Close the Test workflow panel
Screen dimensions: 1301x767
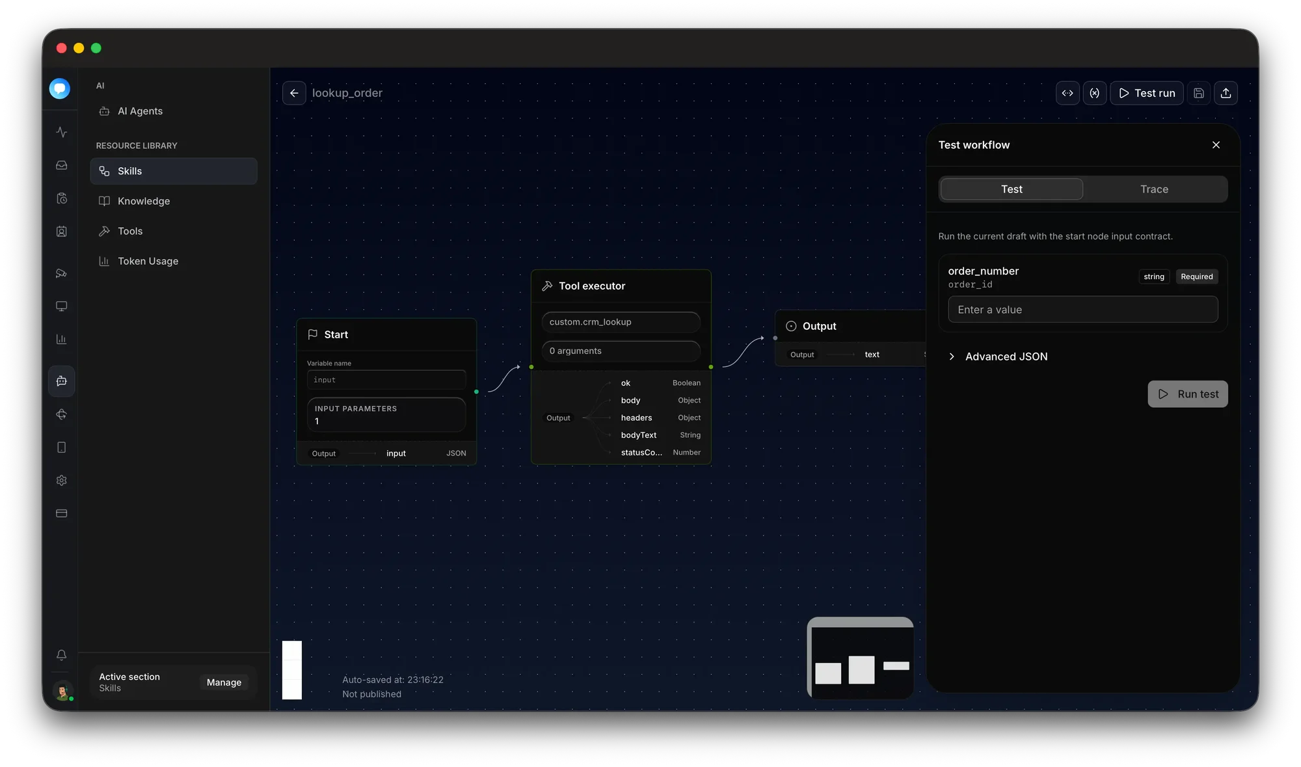(x=1216, y=145)
